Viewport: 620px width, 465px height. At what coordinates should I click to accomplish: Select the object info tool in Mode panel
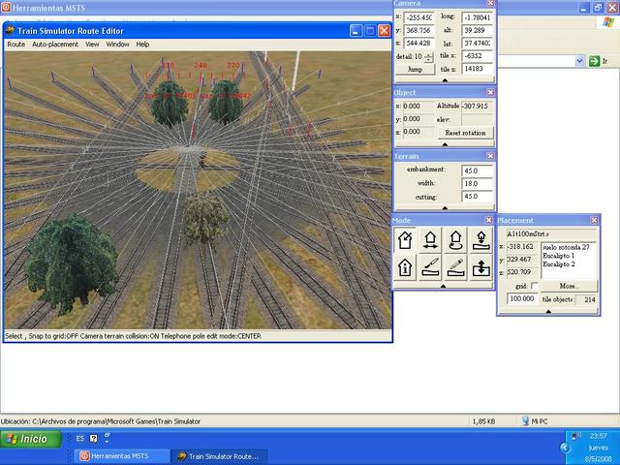click(x=405, y=267)
